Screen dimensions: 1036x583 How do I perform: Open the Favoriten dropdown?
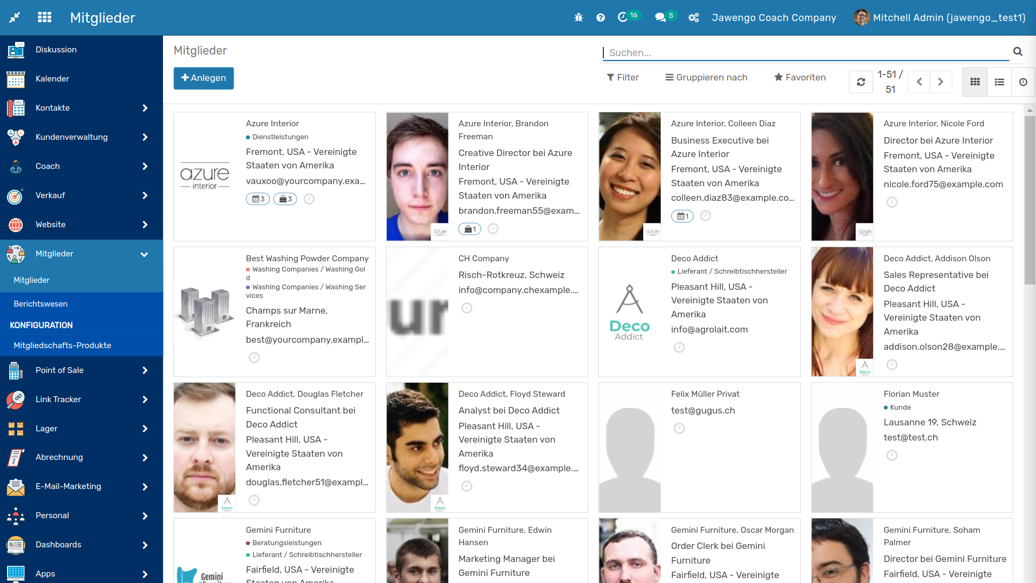pyautogui.click(x=800, y=77)
